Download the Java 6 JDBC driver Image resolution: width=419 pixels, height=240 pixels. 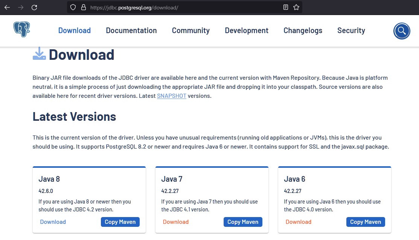tap(298, 222)
